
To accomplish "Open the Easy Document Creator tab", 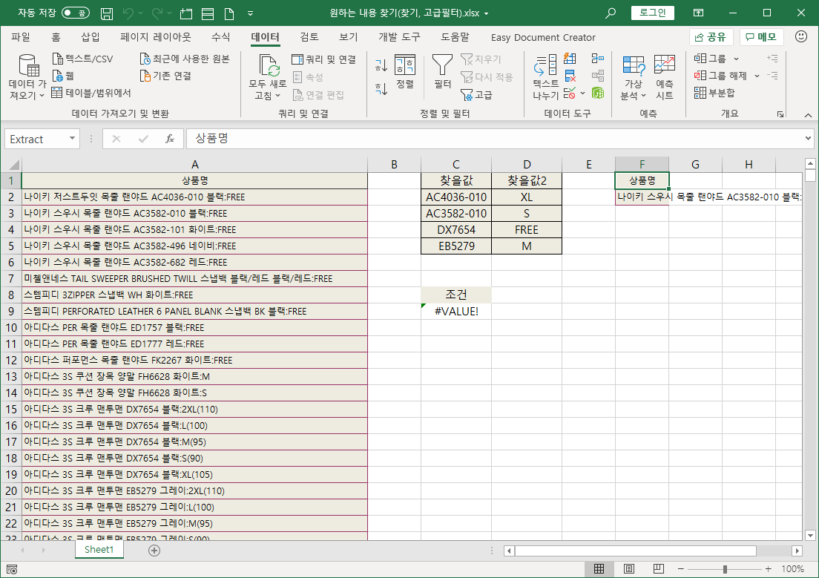I will [x=543, y=38].
